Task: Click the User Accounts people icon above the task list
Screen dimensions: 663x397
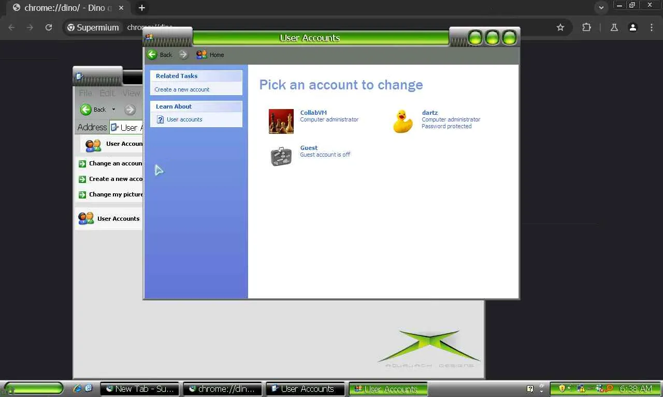Action: coord(93,145)
